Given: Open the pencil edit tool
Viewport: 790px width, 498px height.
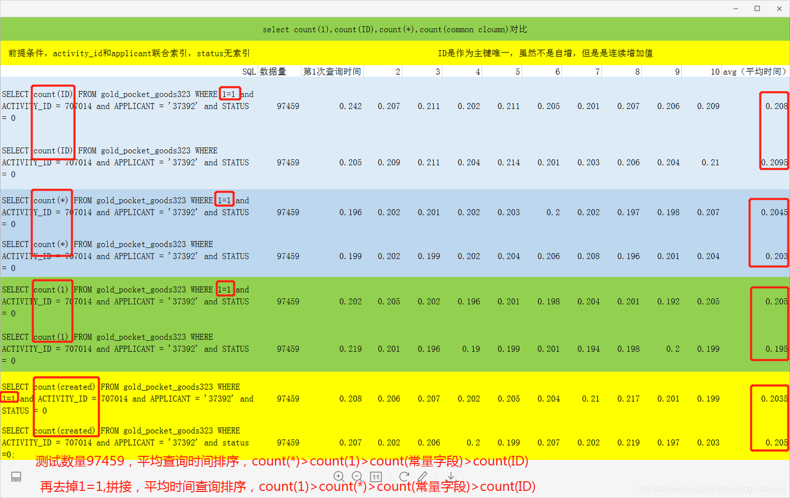Looking at the screenshot, I should click(x=422, y=477).
